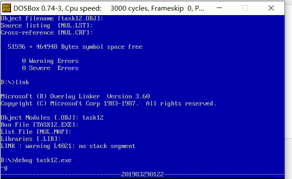Click the DOSBox title bar text
Viewport: 292px width, 179px height.
click(x=109, y=8)
